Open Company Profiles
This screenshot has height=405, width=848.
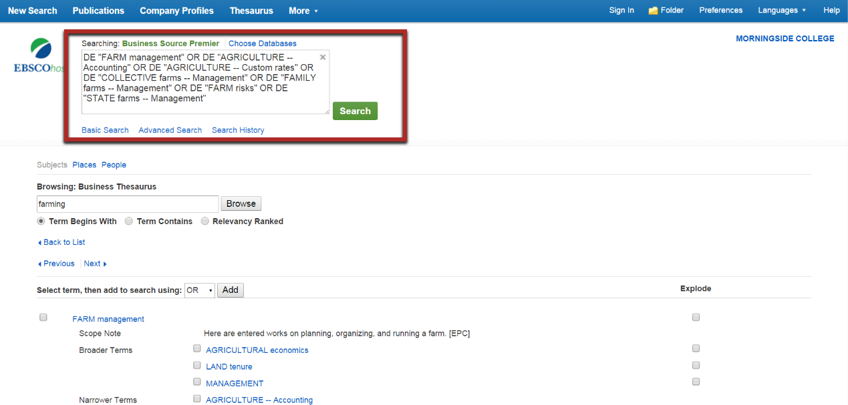(176, 11)
